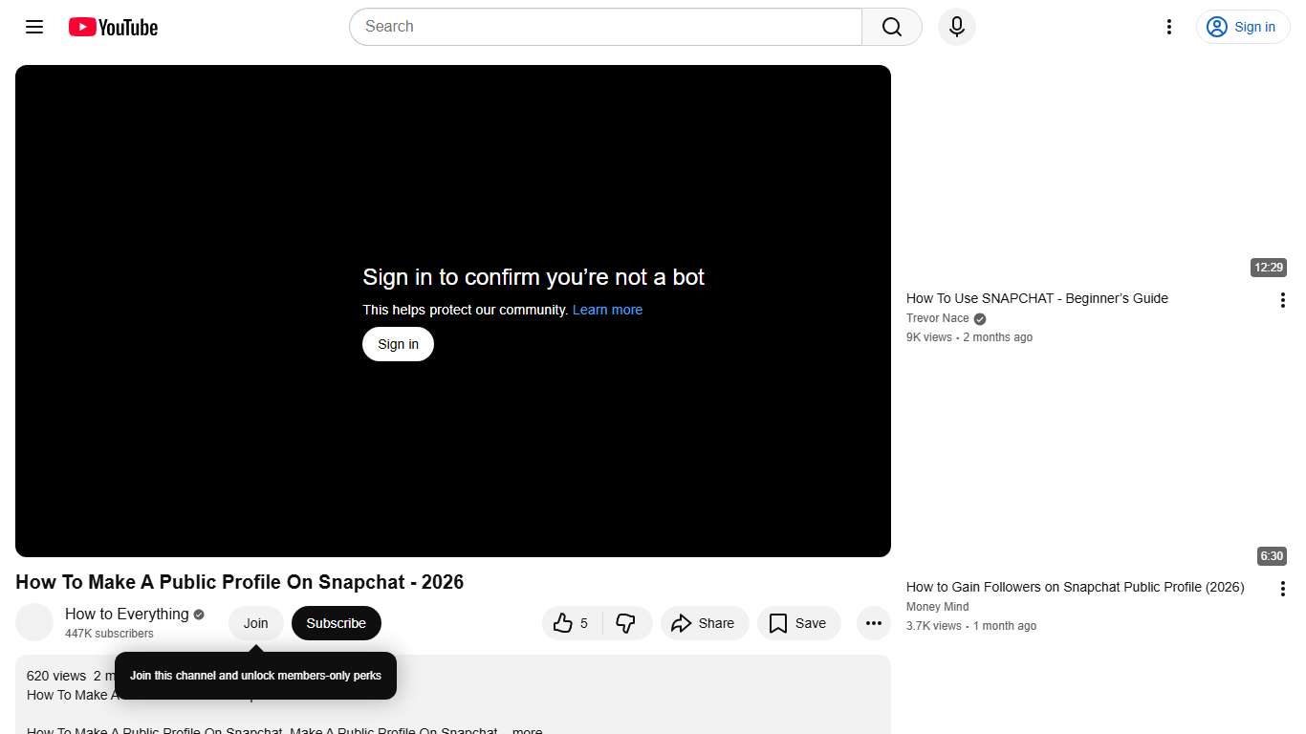Open the How to Everything channel page
This screenshot has height=734, width=1306.
126,614
